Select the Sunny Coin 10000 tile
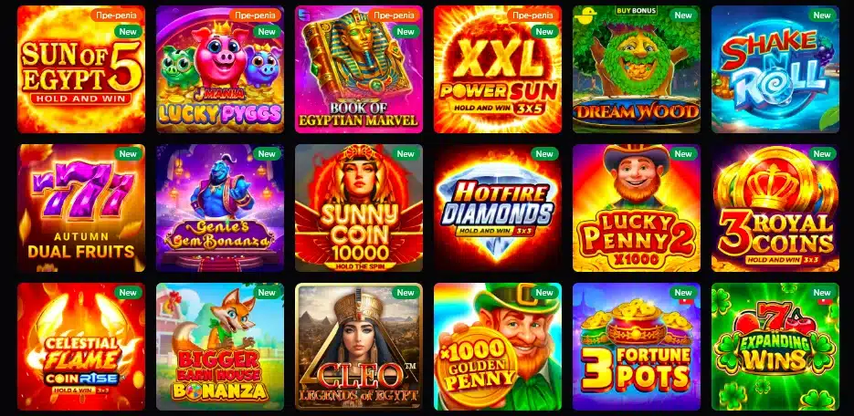Screen dimensions: 854x416 359,208
